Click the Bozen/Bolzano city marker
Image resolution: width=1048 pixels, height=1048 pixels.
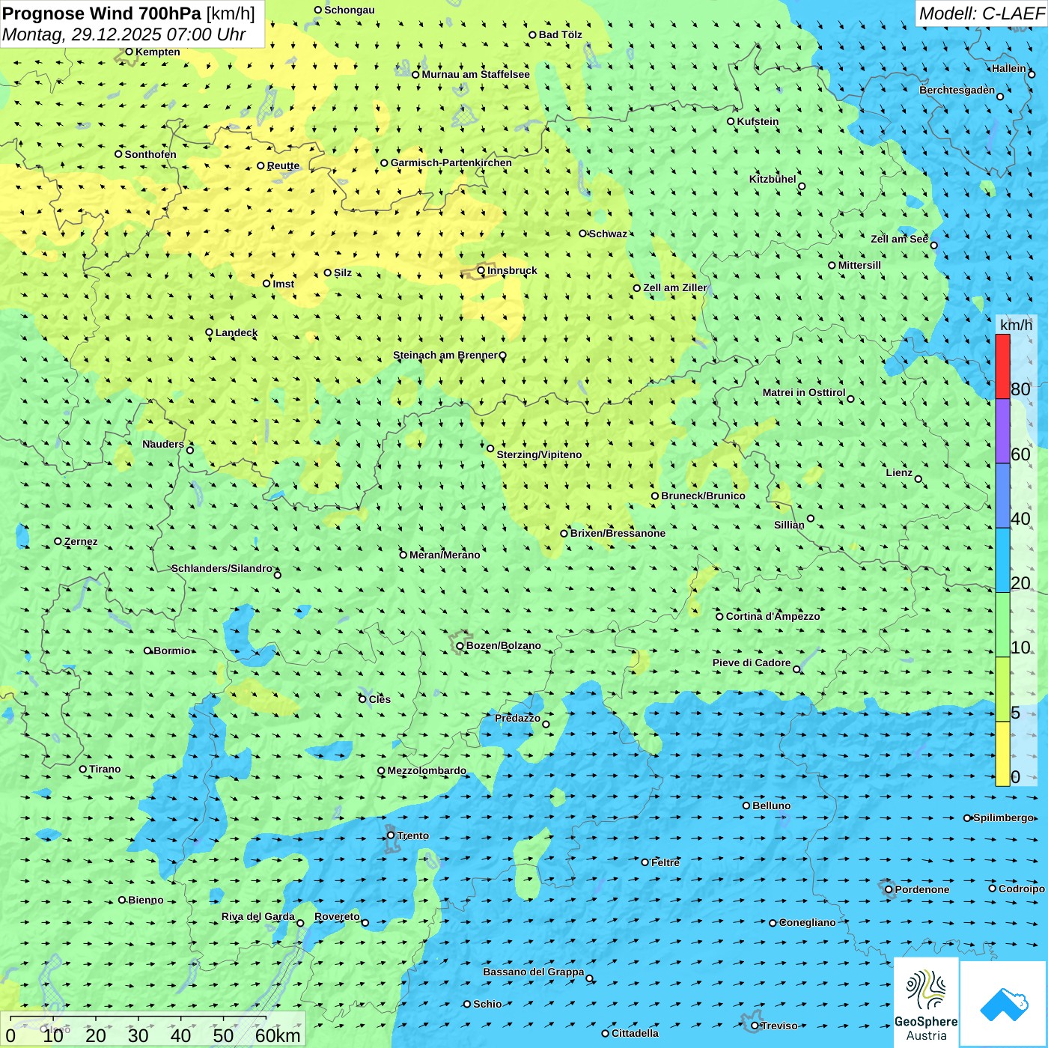coord(460,646)
